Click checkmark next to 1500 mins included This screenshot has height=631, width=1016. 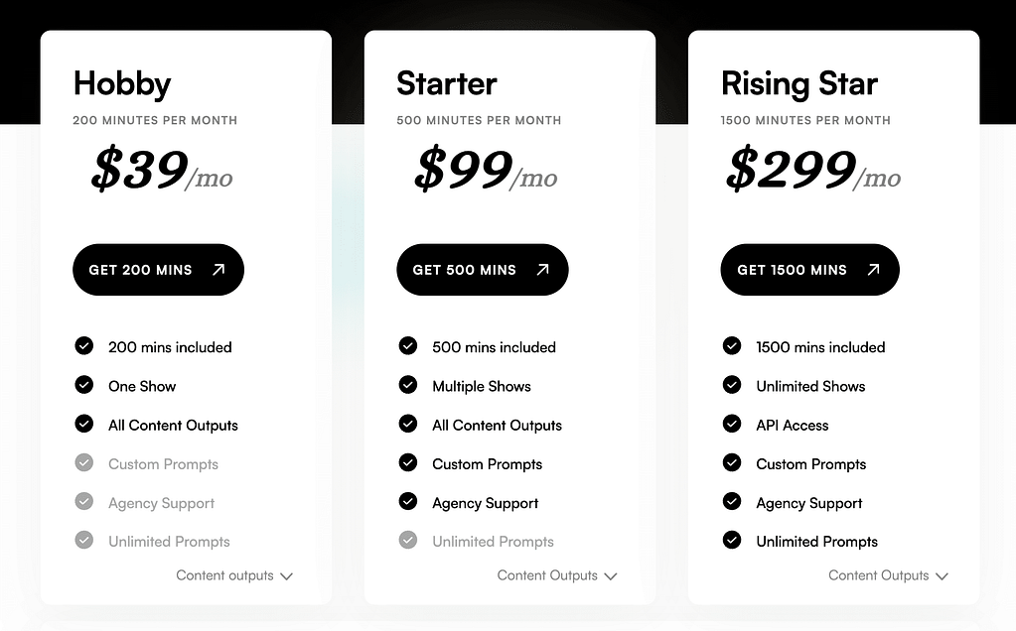[x=732, y=346]
